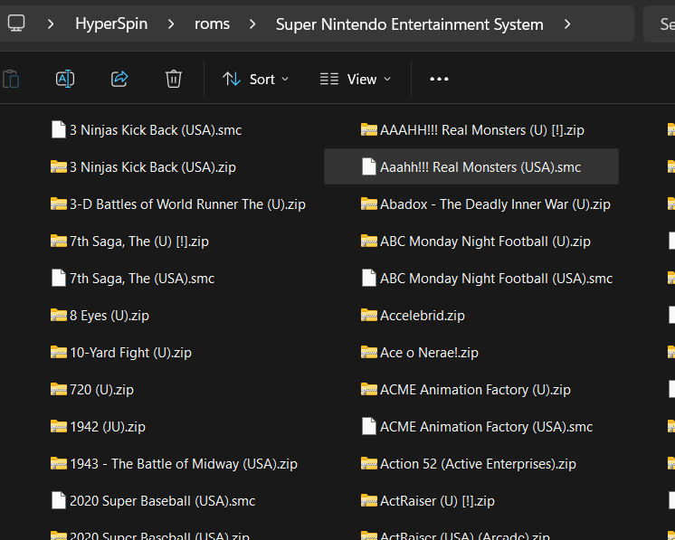Select zip icon of Ace o Nerae!.zip

369,352
